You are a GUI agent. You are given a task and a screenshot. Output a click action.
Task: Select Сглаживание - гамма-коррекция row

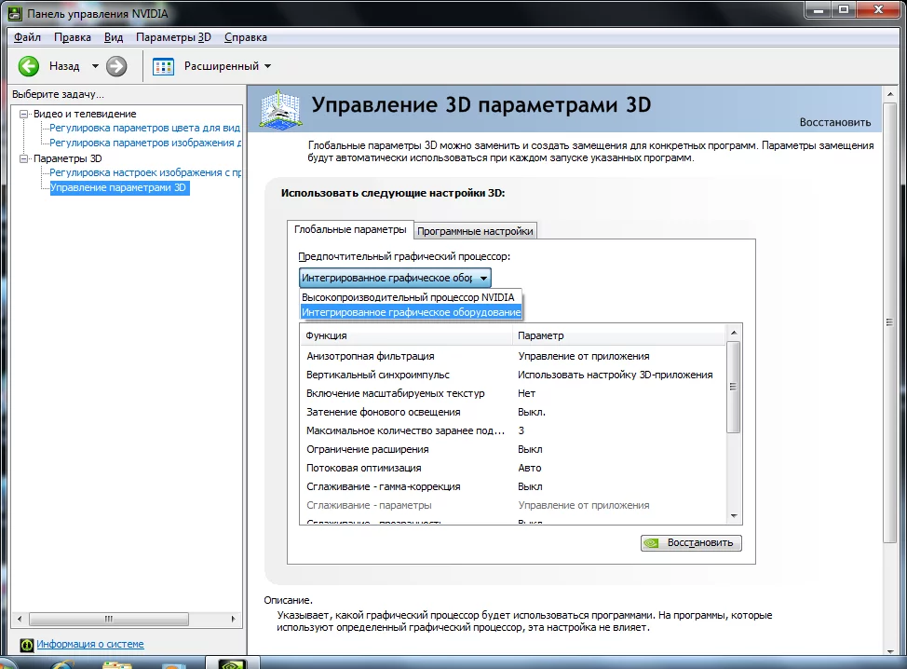[x=512, y=486]
